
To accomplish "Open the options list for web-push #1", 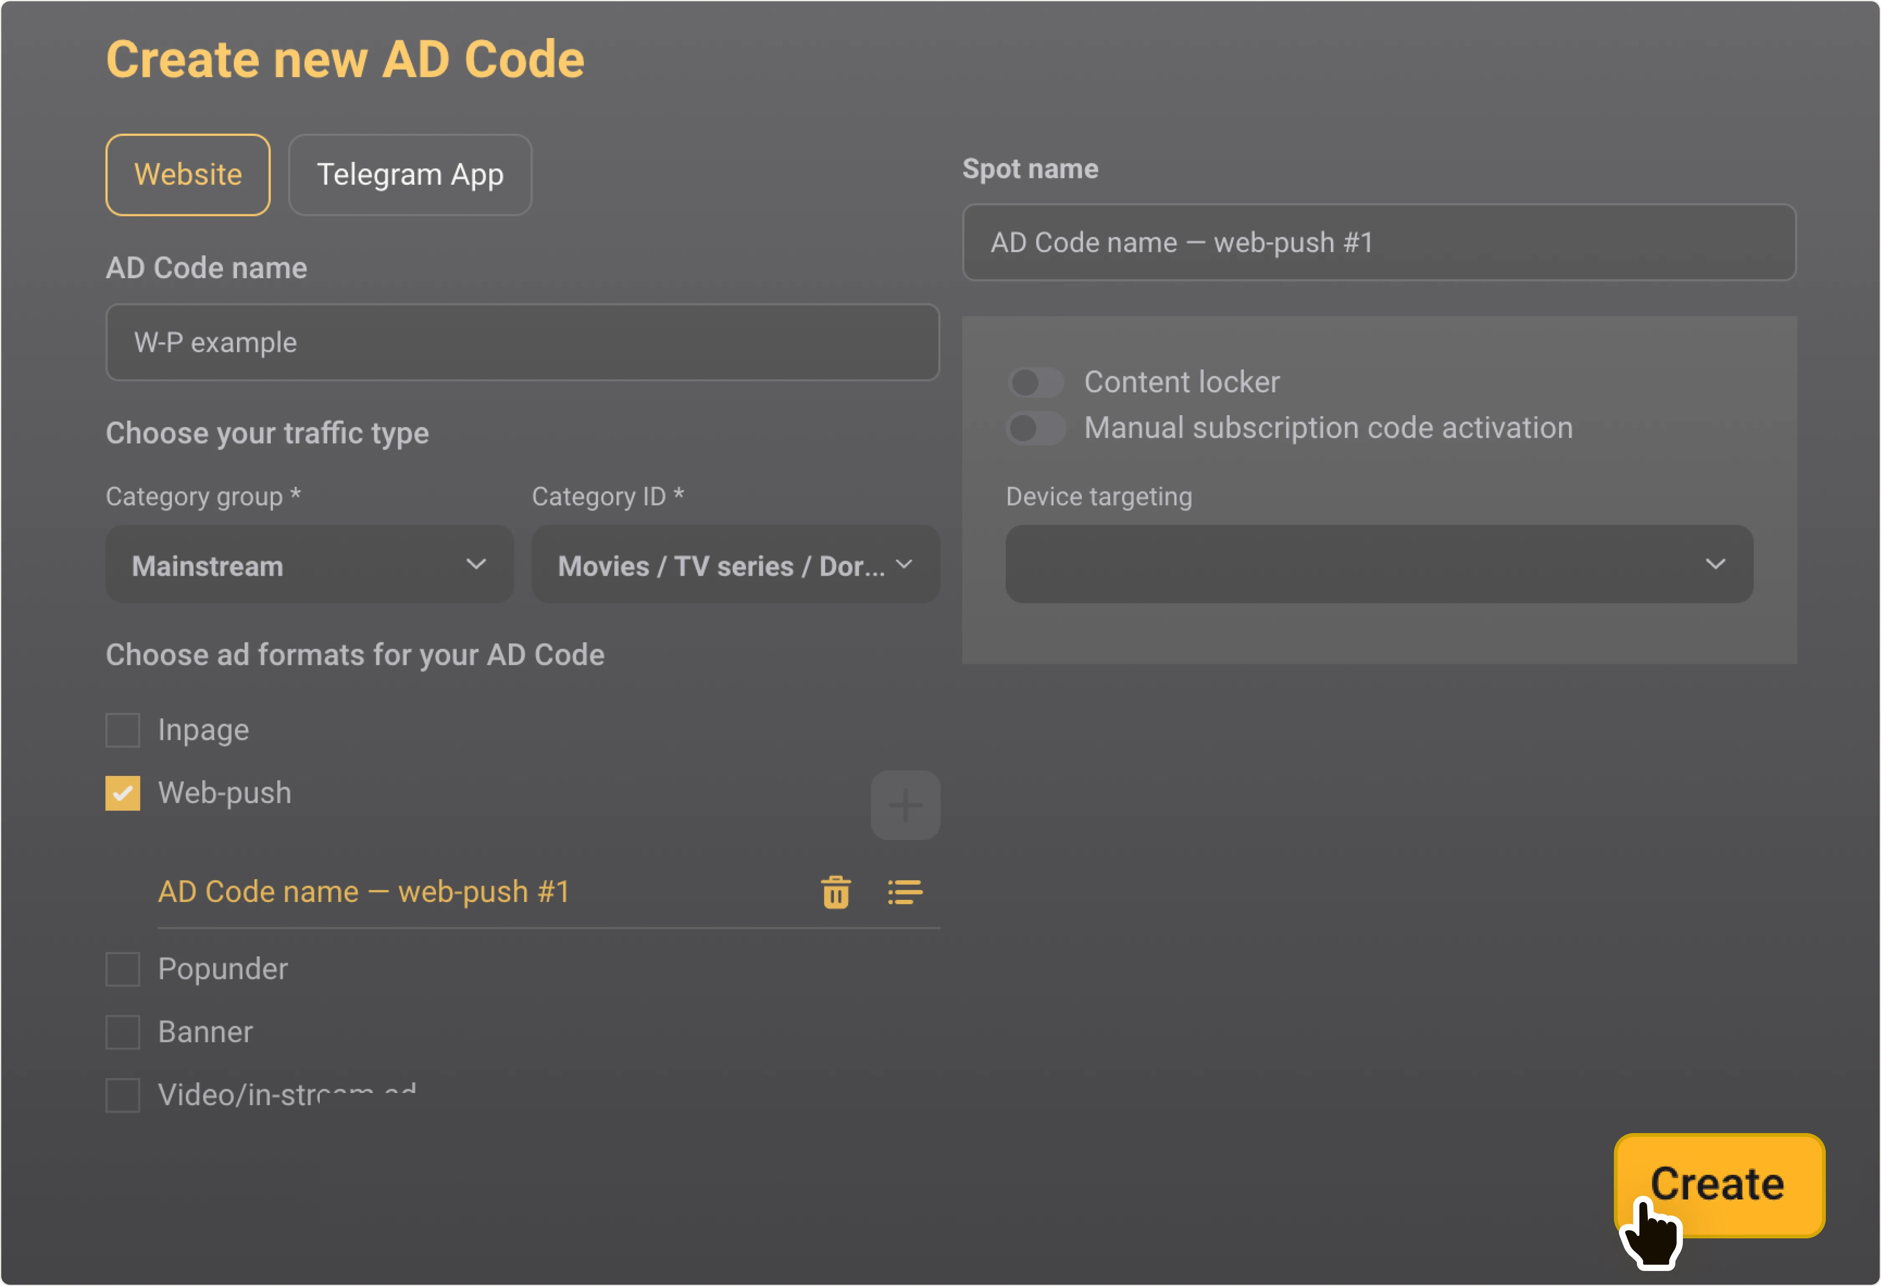I will (x=905, y=892).
